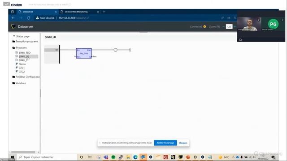Open the Windows Start menu
The height and width of the screenshot is (161, 287).
pyautogui.click(x=13, y=157)
